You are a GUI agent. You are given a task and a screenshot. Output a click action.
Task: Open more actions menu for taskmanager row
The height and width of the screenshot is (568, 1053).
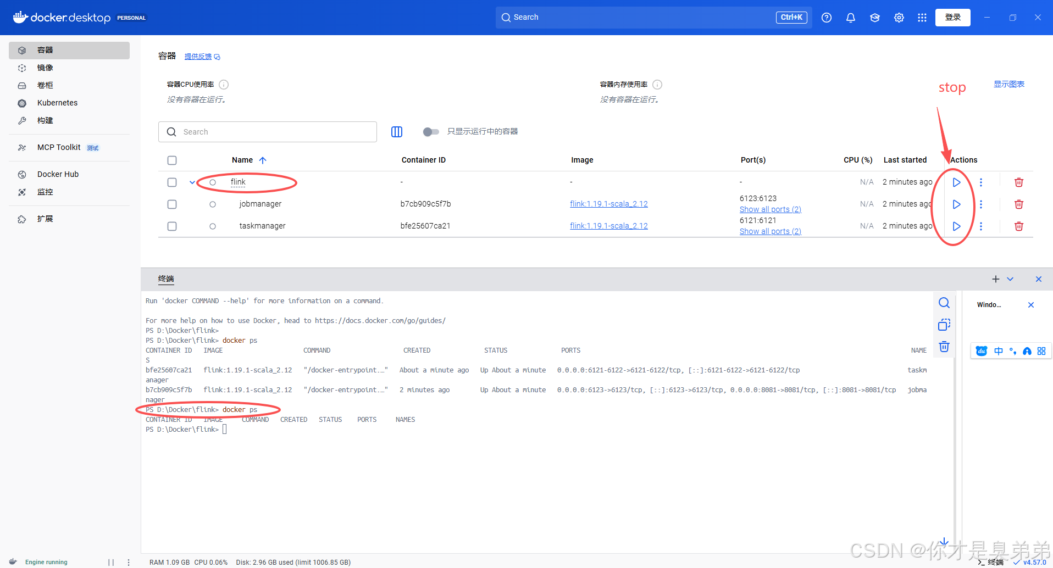[x=981, y=226]
